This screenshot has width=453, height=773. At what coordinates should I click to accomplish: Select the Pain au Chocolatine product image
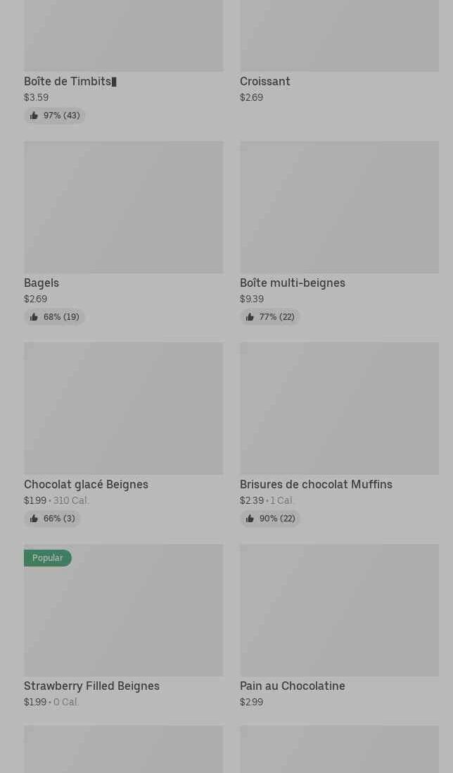(x=339, y=610)
